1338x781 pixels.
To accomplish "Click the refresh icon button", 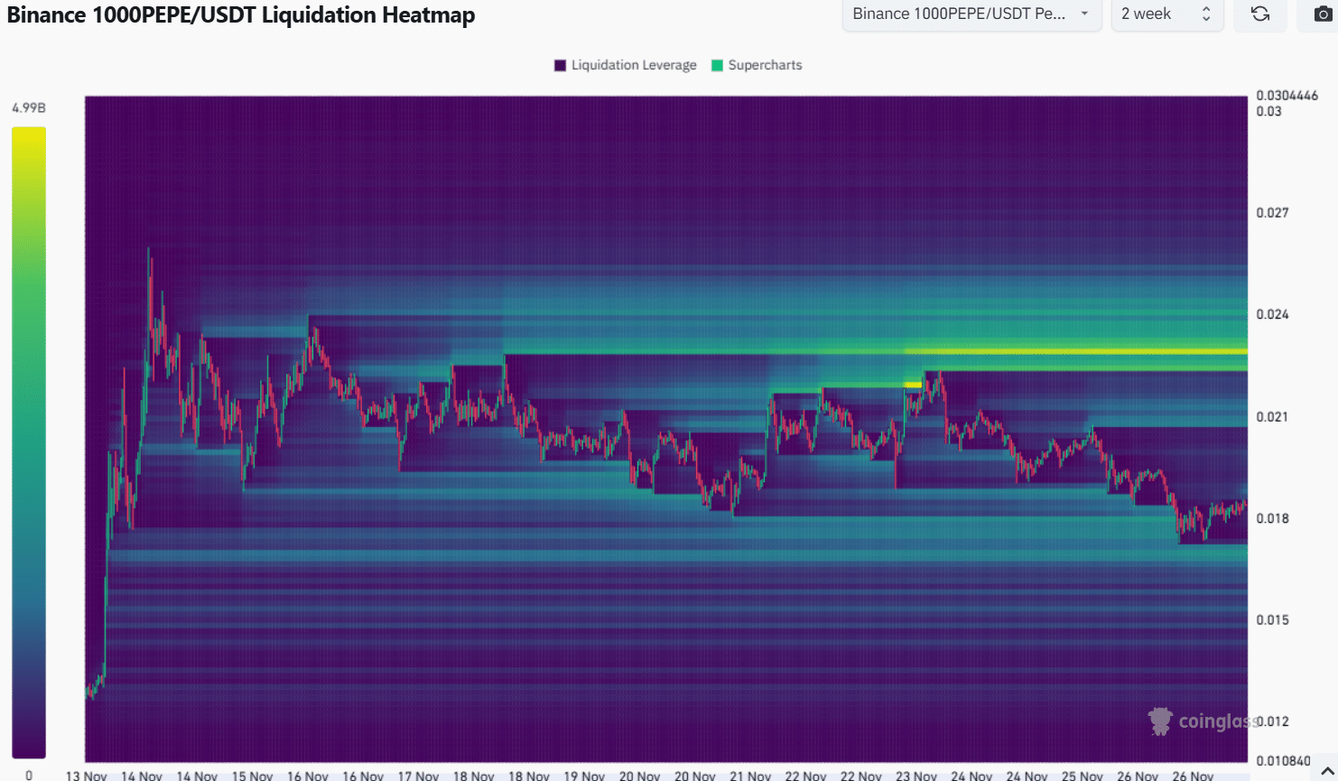I will 1260,14.
